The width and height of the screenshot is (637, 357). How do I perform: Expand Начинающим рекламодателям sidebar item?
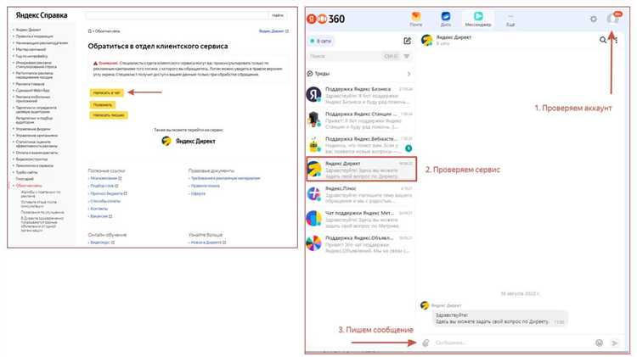click(x=41, y=43)
